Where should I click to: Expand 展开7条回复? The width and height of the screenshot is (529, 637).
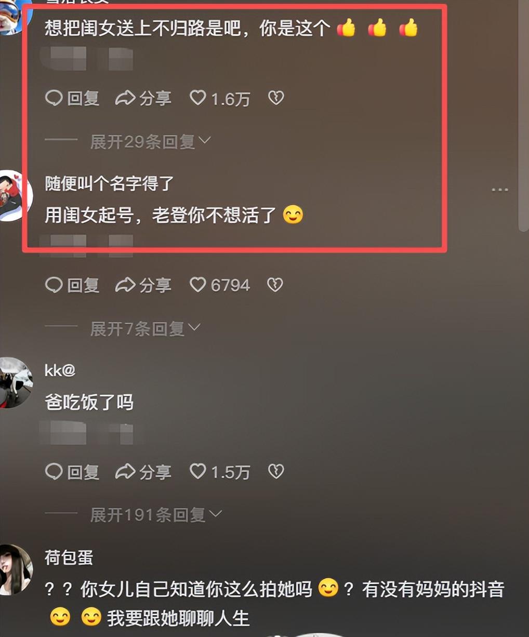click(x=145, y=328)
